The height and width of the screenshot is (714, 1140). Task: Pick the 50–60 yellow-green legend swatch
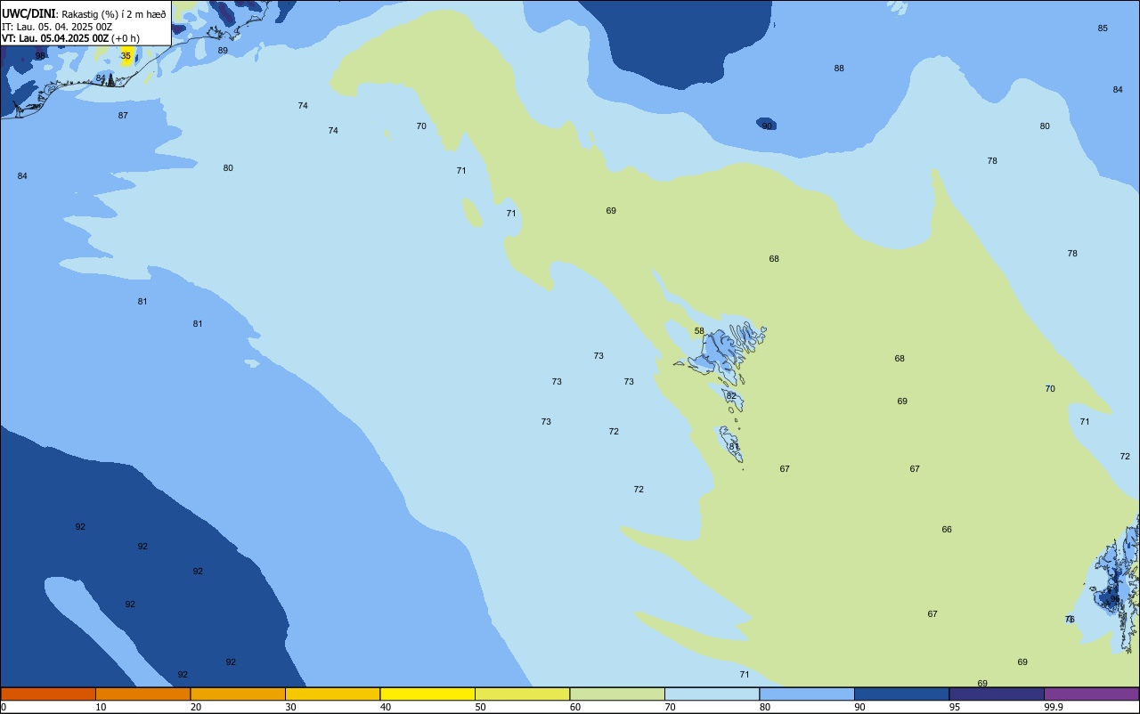click(523, 694)
